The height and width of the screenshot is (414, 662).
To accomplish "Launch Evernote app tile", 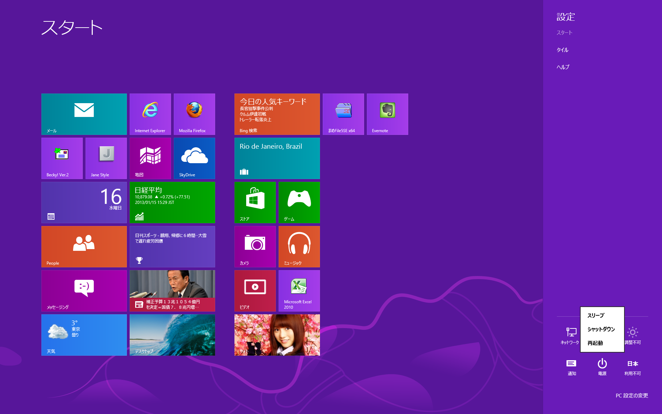I will pyautogui.click(x=387, y=114).
